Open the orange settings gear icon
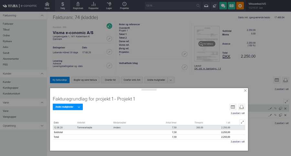291x156 pixels. click(x=240, y=6)
